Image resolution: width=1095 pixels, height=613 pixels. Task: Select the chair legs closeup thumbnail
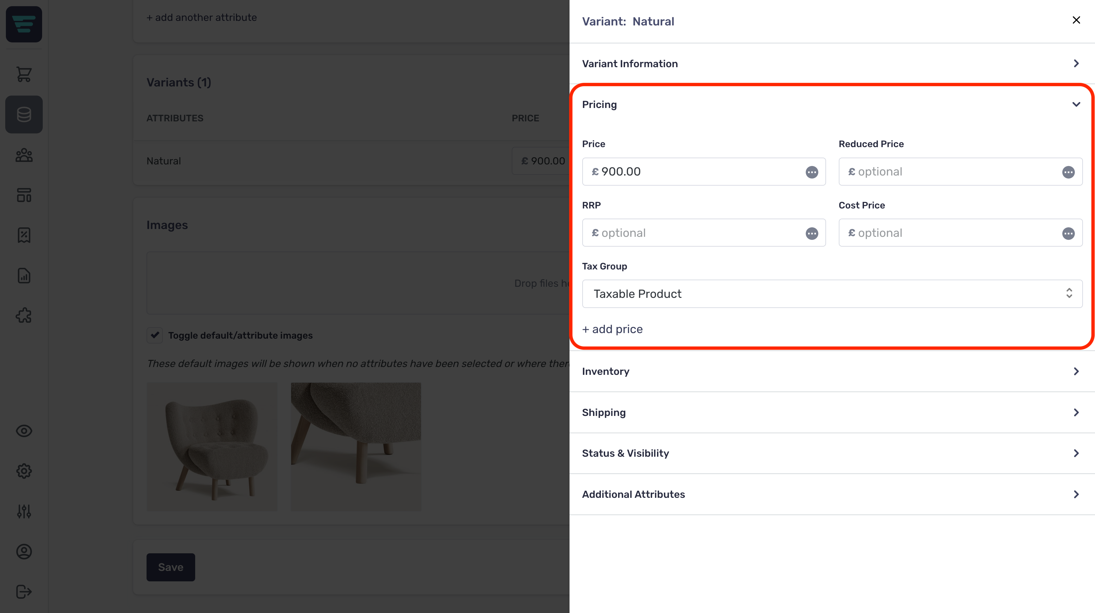(x=356, y=447)
